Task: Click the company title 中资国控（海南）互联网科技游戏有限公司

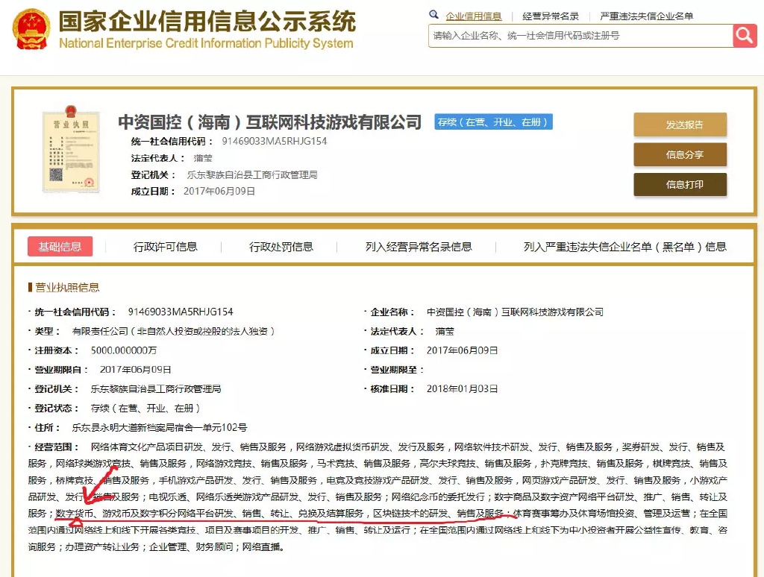Action: tap(270, 122)
